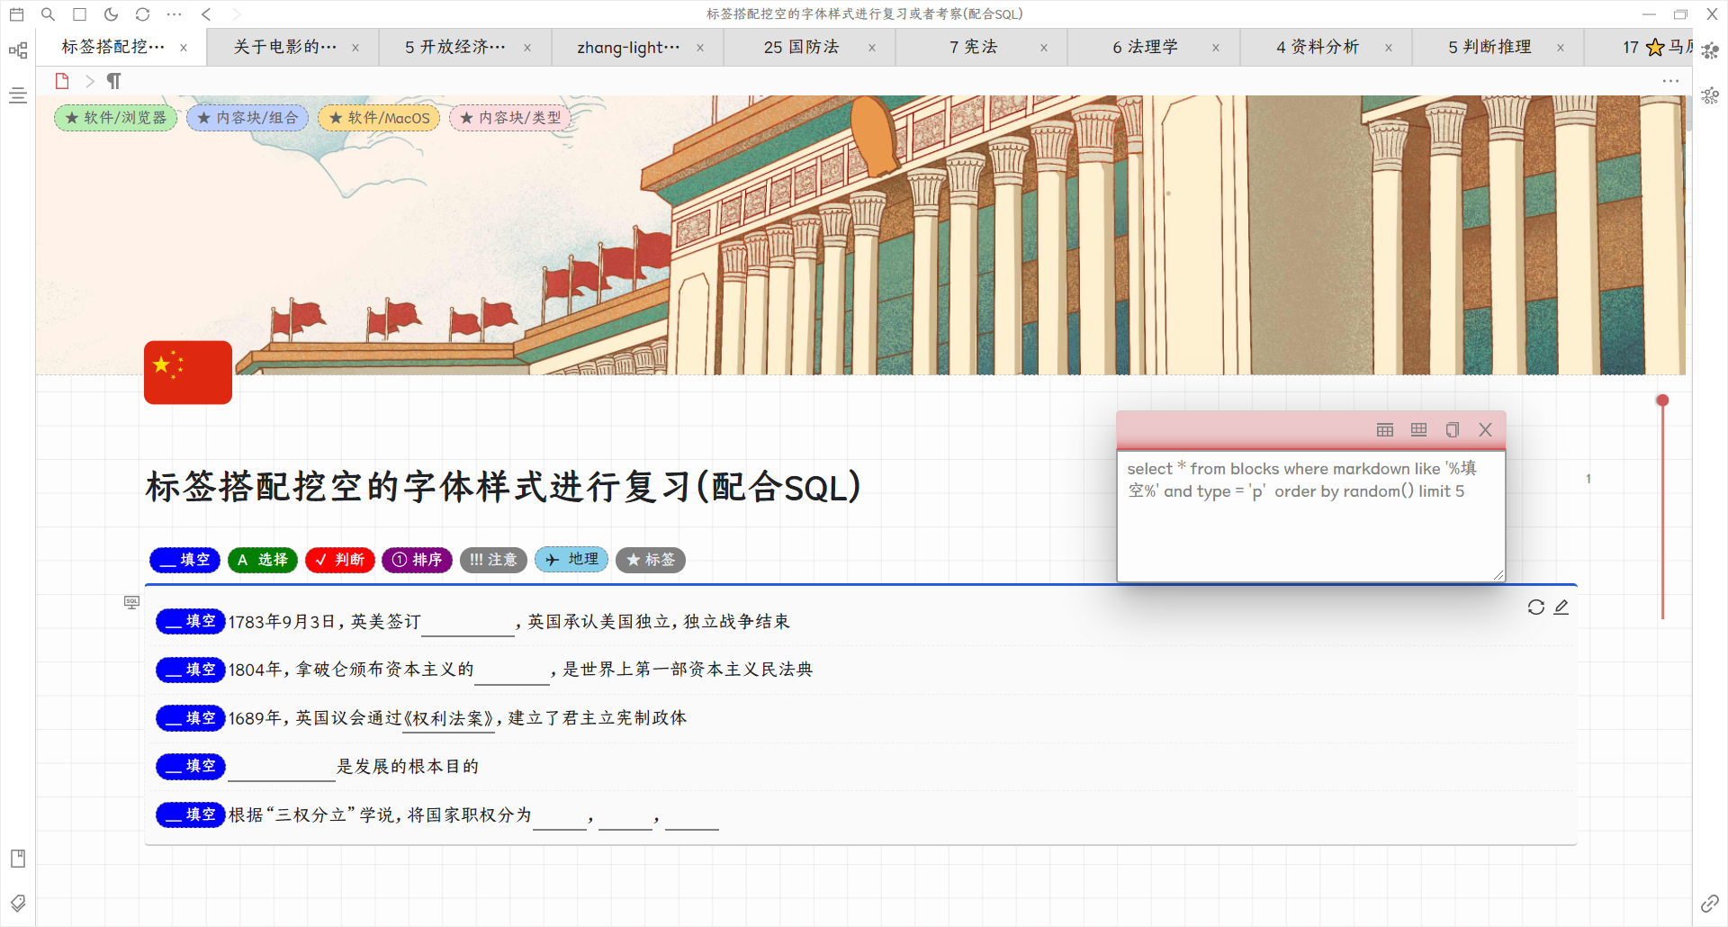Go forward with the right arrow
The width and height of the screenshot is (1728, 927).
click(238, 14)
